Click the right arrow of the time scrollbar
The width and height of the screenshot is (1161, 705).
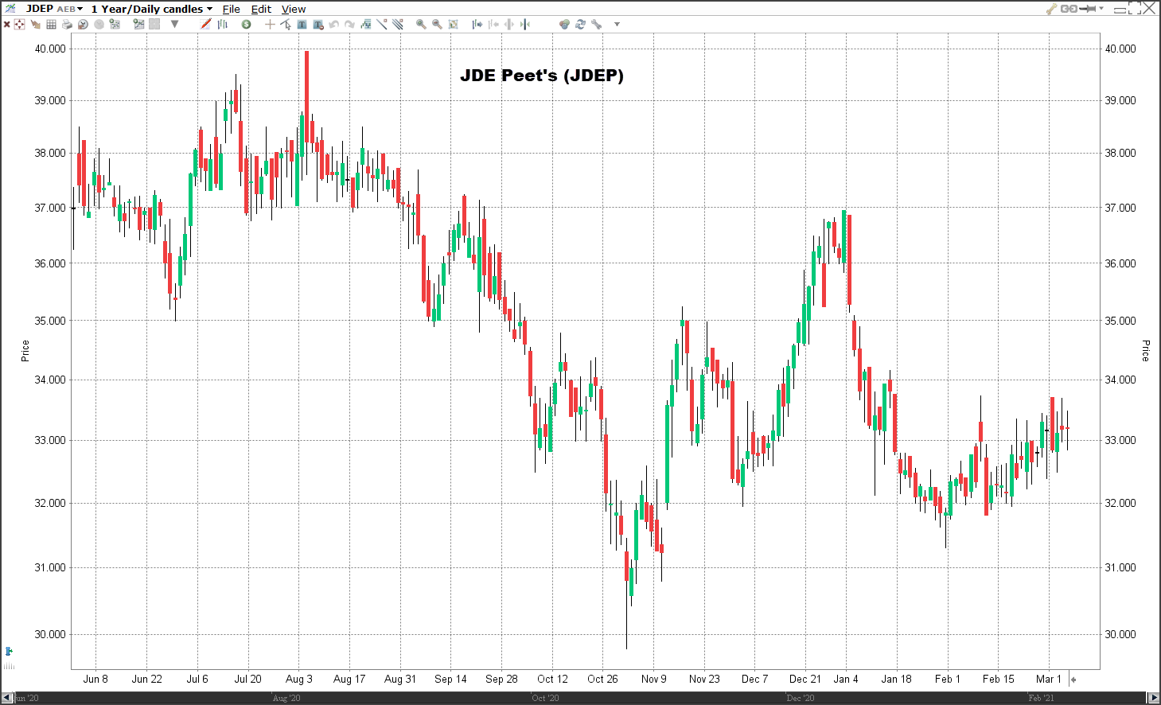pos(1153,698)
